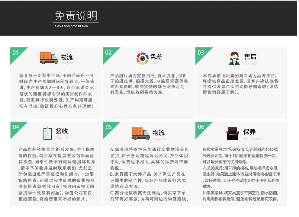Click the line starting 产品图片均为实物拍照
Viewport: 299px width, 217px height.
(148, 76)
